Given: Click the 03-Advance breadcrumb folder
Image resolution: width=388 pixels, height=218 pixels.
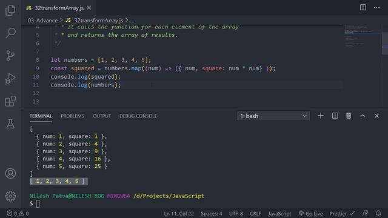Looking at the screenshot, I should [x=42, y=21].
